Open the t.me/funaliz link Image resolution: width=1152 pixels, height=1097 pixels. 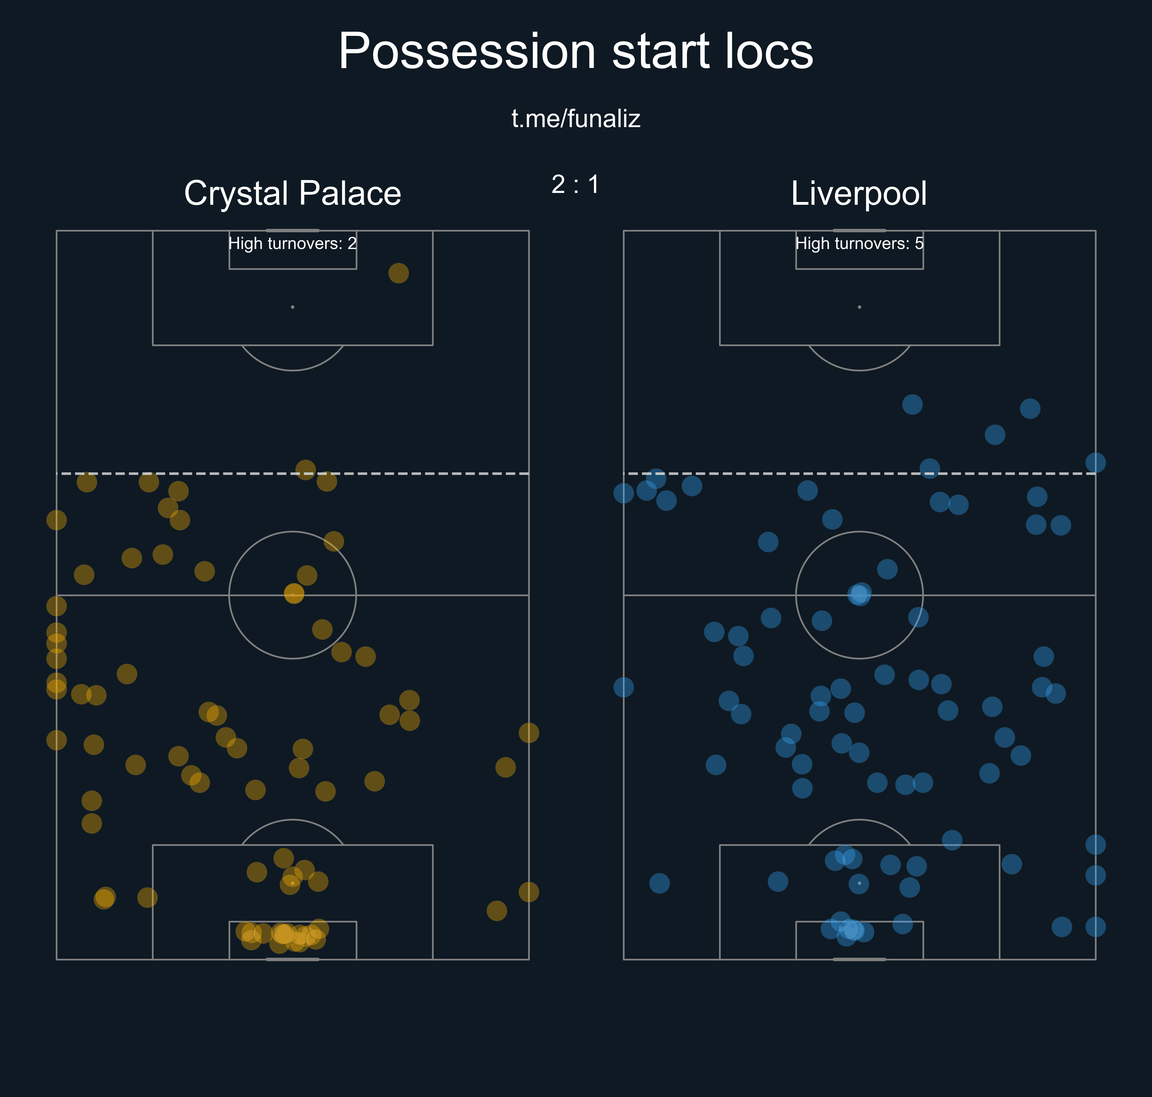coord(575,119)
